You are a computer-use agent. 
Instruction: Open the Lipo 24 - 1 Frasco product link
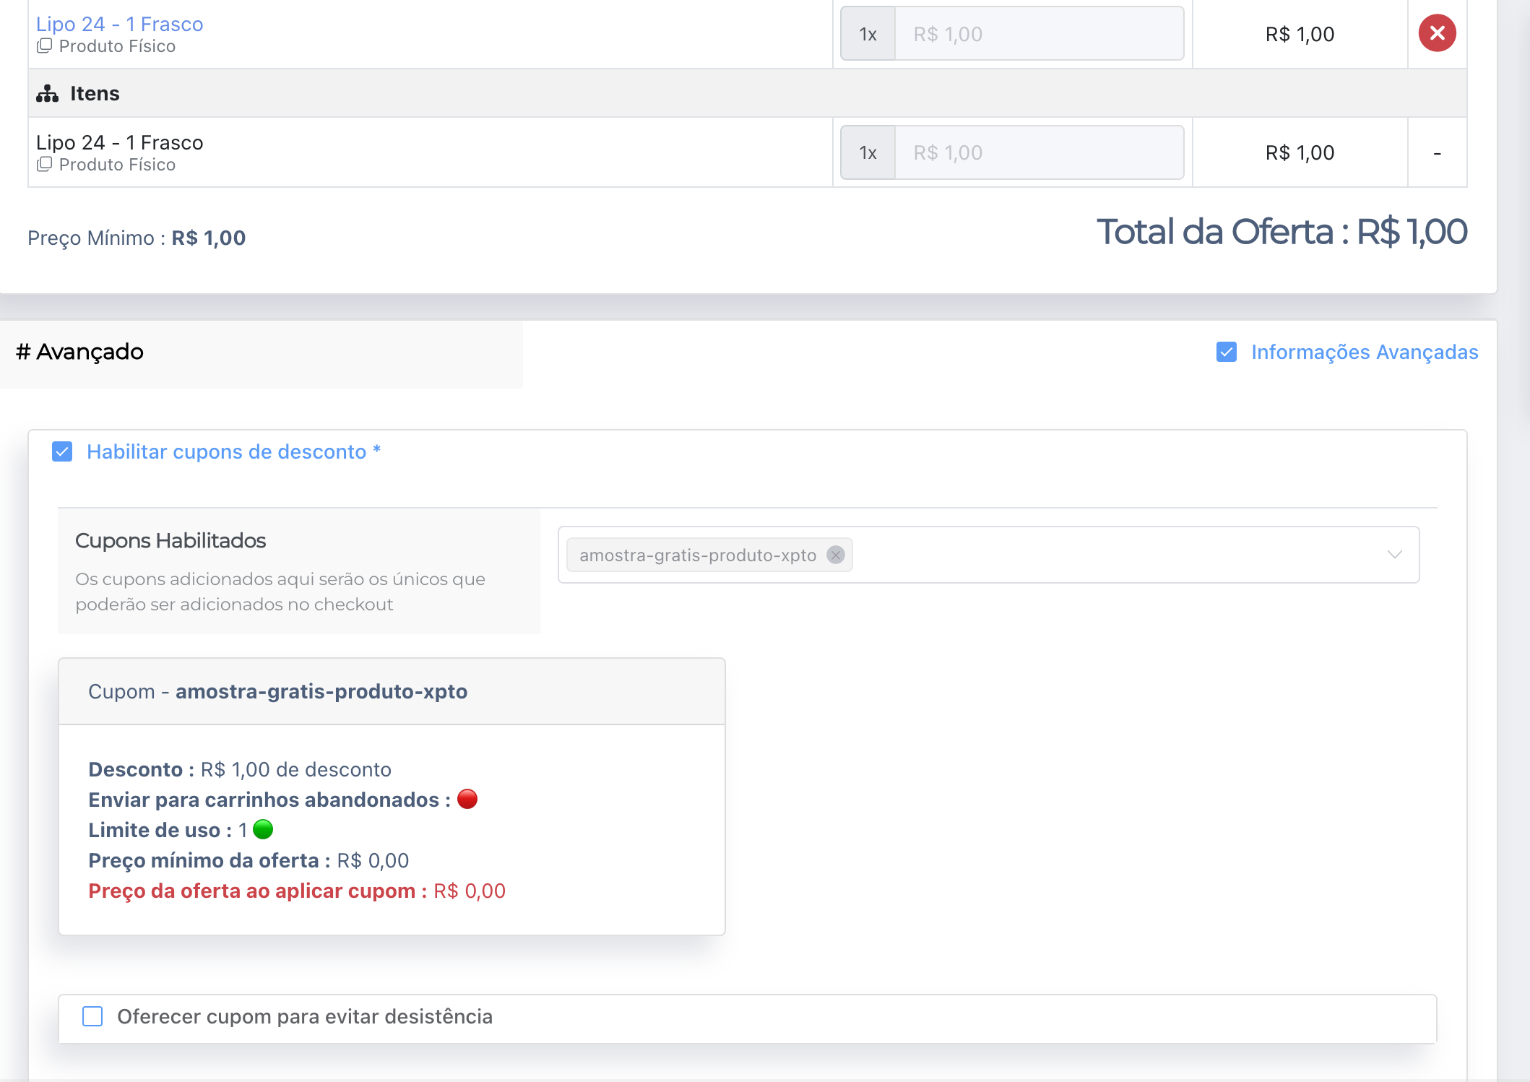[x=119, y=23]
